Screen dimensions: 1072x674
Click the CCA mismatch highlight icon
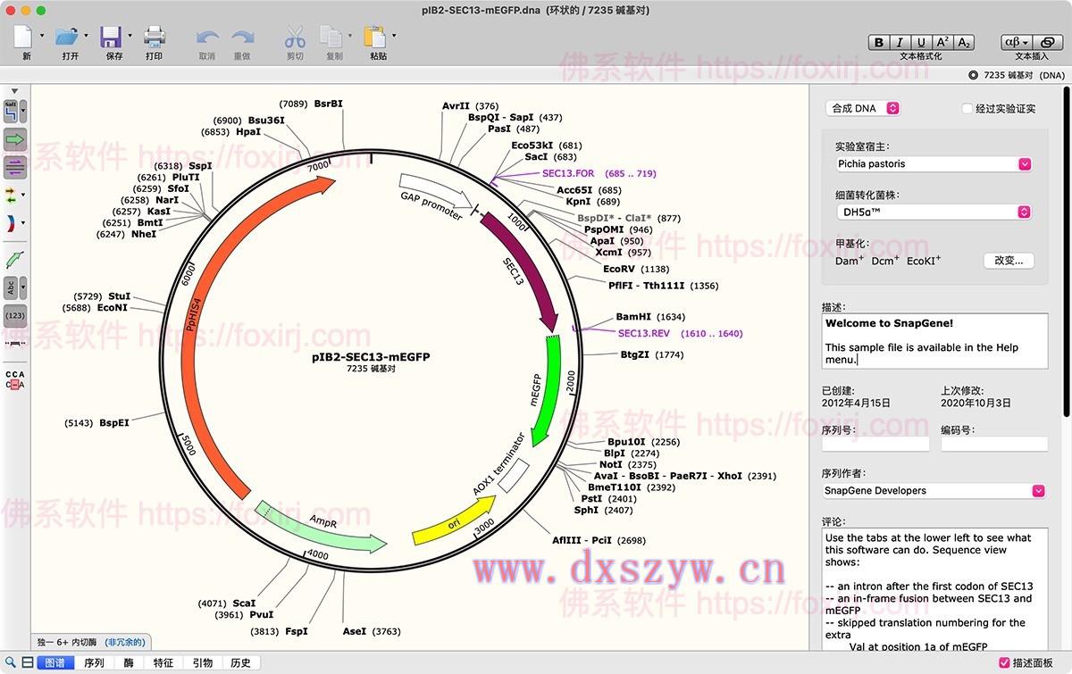pyautogui.click(x=15, y=380)
